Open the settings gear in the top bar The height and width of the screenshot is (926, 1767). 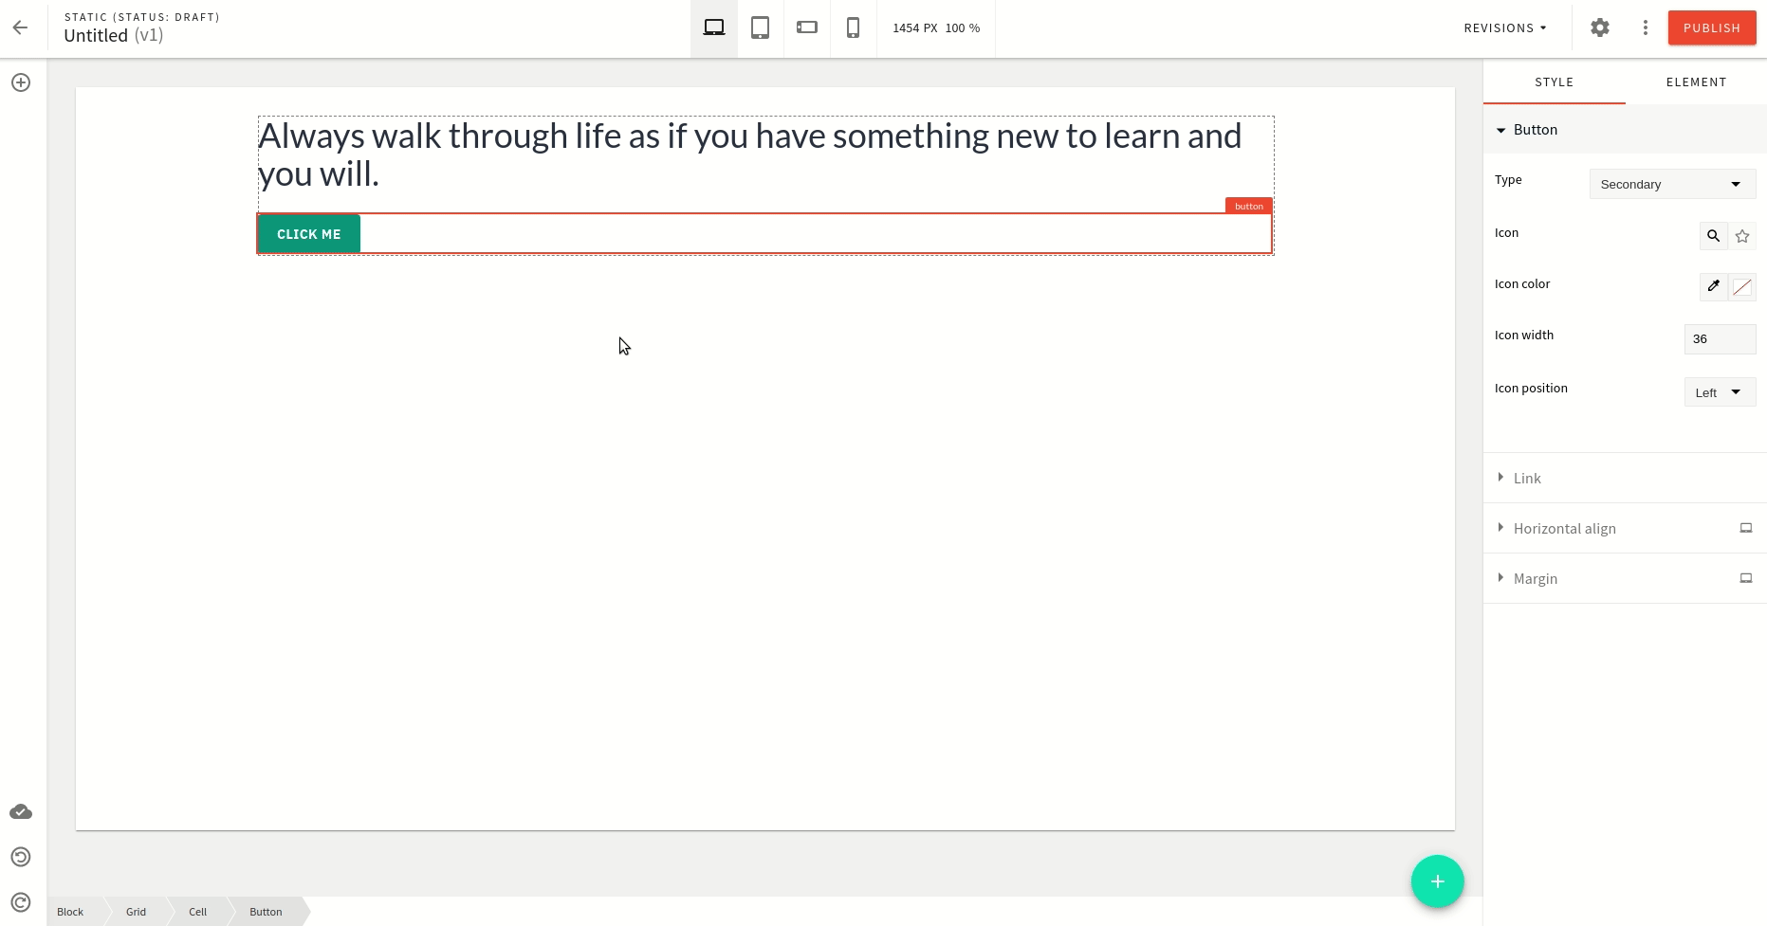tap(1599, 27)
